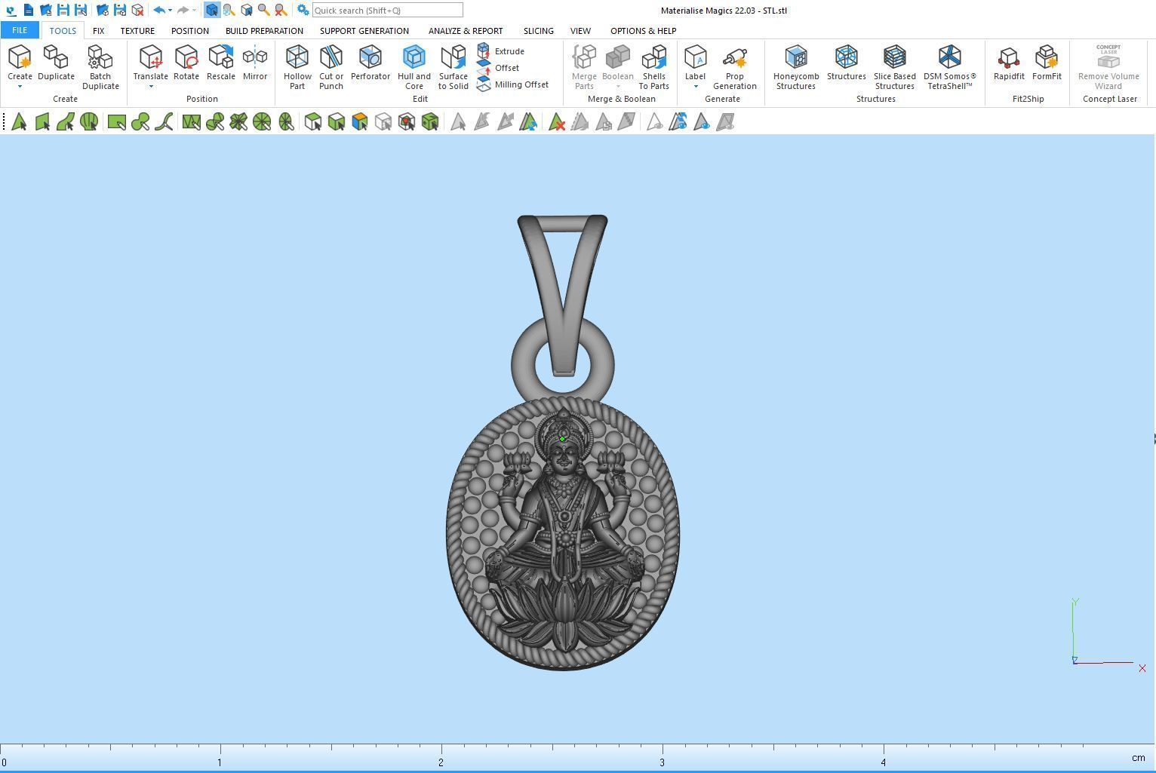Select the mark triangle tool
This screenshot has height=773, width=1156.
tap(19, 122)
